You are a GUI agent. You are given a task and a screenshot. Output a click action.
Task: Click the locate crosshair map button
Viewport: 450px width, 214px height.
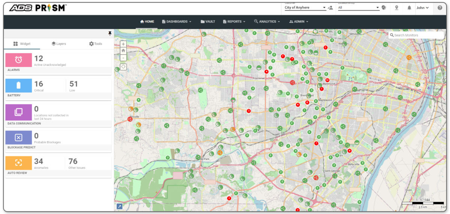123,67
